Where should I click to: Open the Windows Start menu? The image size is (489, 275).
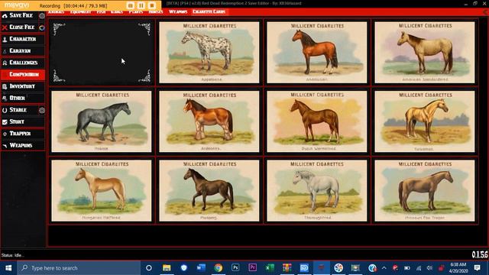pos(8,268)
